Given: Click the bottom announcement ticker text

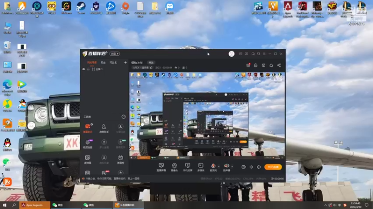Looking at the screenshot, I should (112, 178).
